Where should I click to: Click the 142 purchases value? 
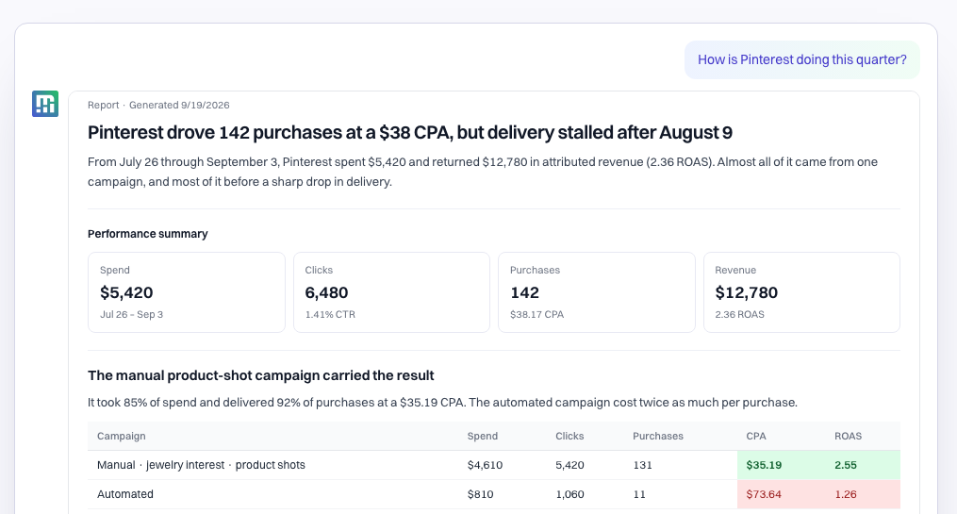pos(525,292)
